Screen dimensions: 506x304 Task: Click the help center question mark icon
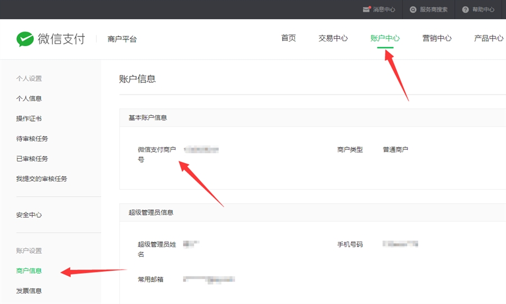466,10
